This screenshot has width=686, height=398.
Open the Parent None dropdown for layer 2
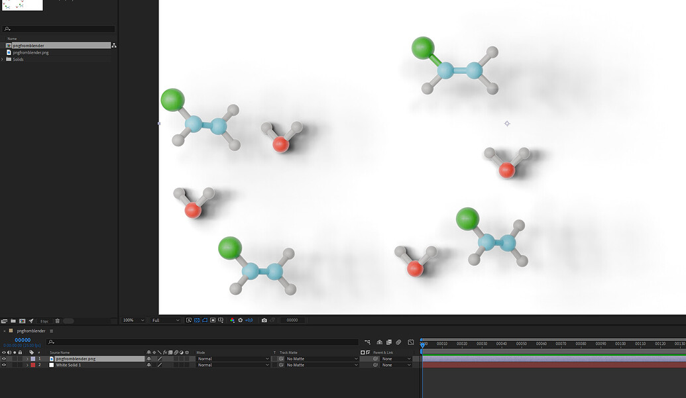[x=396, y=365]
